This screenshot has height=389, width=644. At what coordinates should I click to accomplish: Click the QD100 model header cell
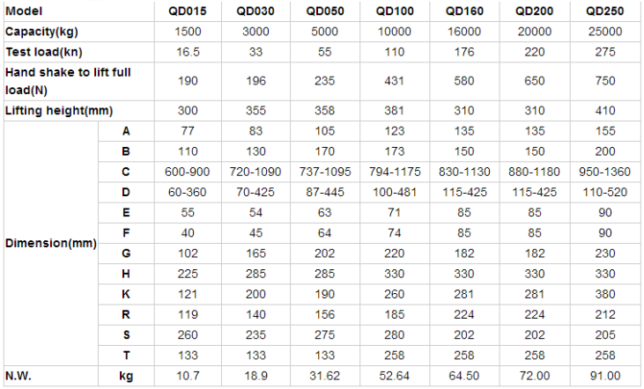click(395, 11)
